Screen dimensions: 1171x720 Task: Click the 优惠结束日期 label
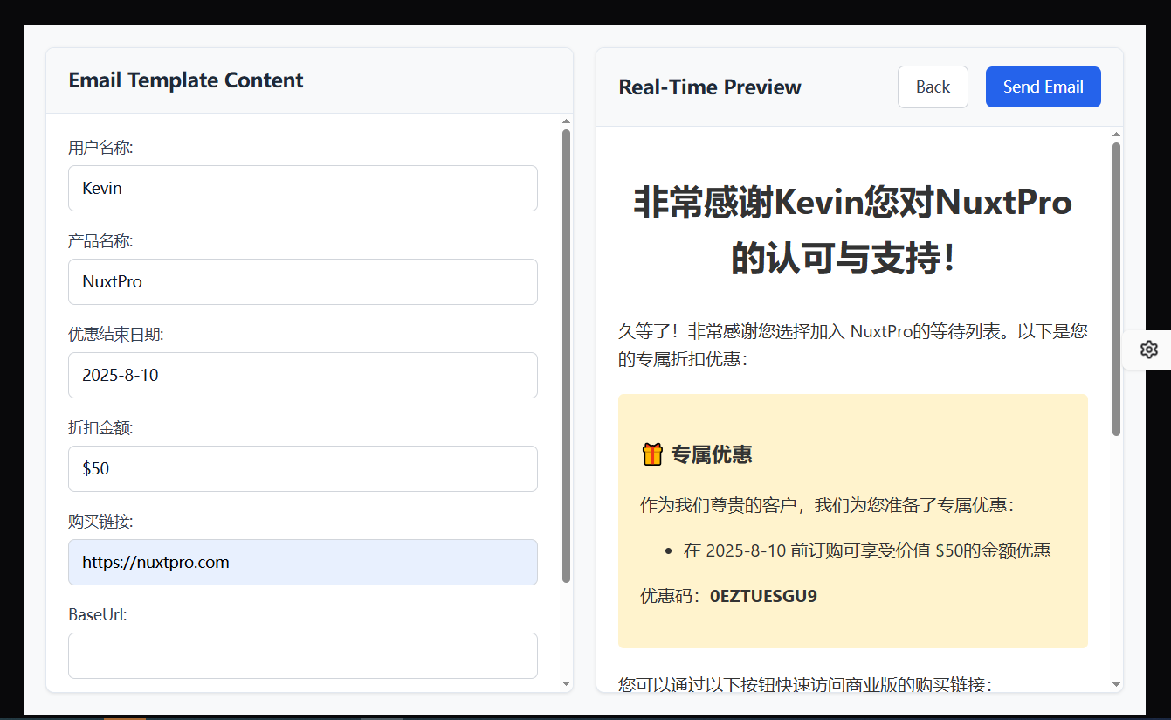(x=116, y=335)
